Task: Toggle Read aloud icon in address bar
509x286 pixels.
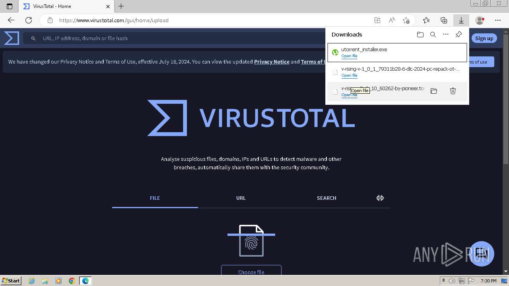Action: (x=392, y=20)
